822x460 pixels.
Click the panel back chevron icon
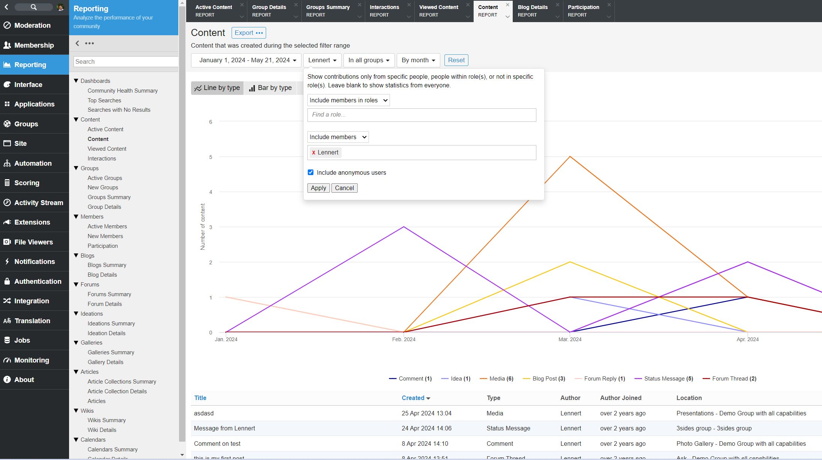(x=77, y=43)
